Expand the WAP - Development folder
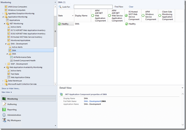Screen dimensions: 186x130 (5, 64)
